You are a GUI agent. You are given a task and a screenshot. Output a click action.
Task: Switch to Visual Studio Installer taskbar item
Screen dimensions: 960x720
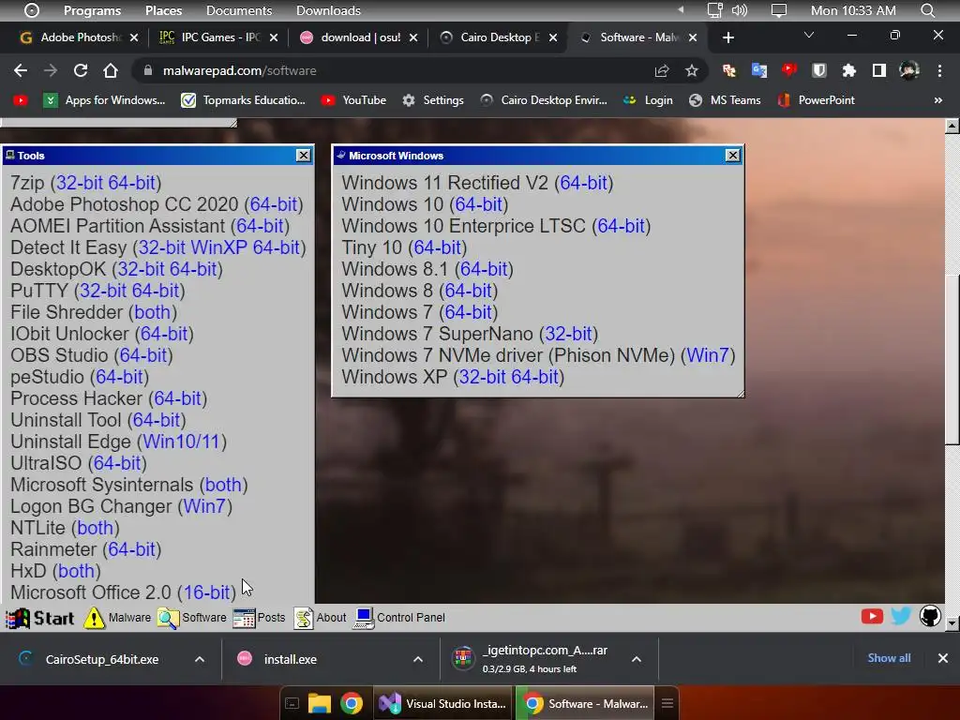442,703
